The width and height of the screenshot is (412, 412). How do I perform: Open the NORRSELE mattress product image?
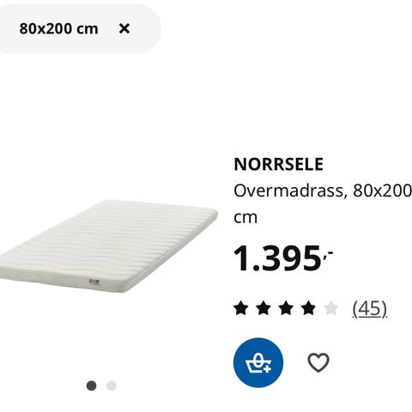point(108,246)
